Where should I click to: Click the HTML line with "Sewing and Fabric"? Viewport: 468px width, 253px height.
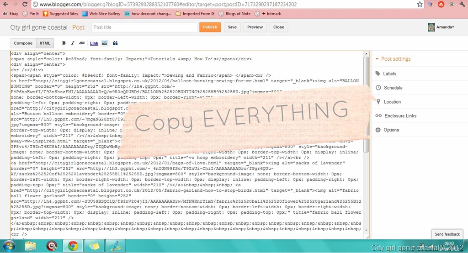(141, 75)
